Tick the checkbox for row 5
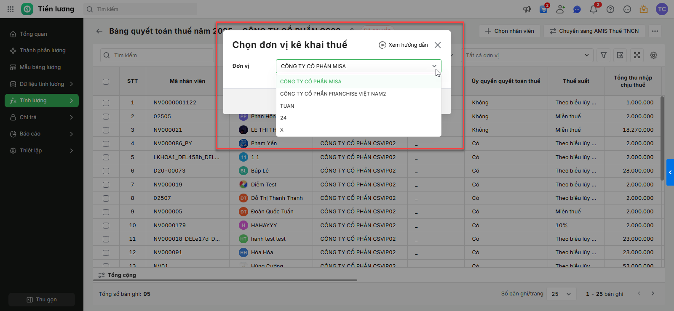The height and width of the screenshot is (311, 674). pos(106,157)
